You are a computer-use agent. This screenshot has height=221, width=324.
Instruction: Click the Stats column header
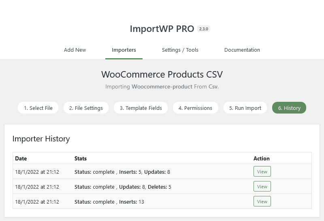coord(80,158)
